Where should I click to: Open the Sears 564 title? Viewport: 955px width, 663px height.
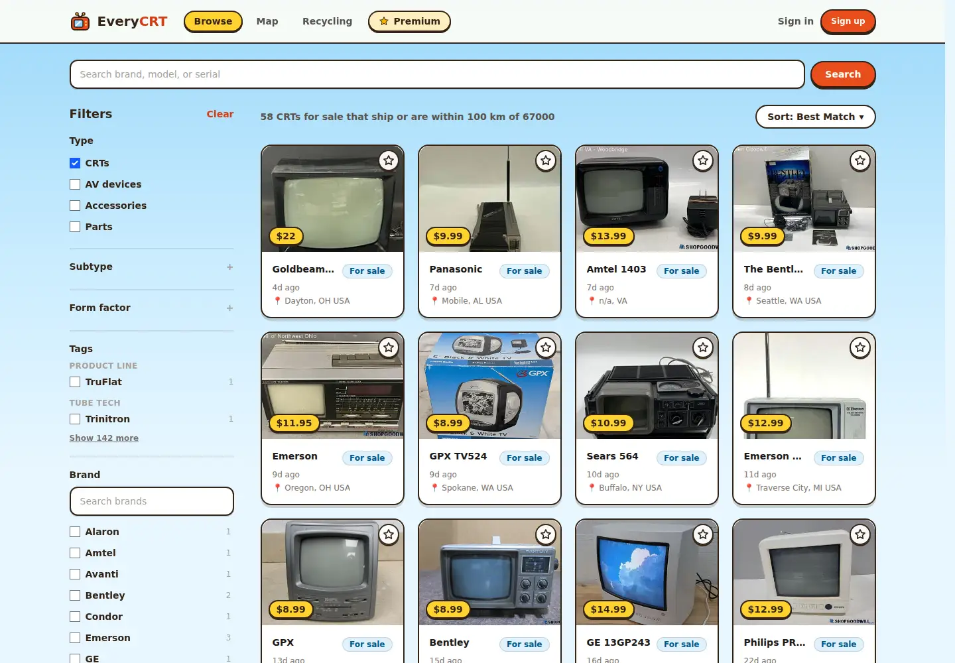(612, 456)
